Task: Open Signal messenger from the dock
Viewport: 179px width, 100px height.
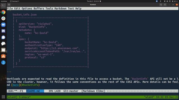Action: point(3,37)
